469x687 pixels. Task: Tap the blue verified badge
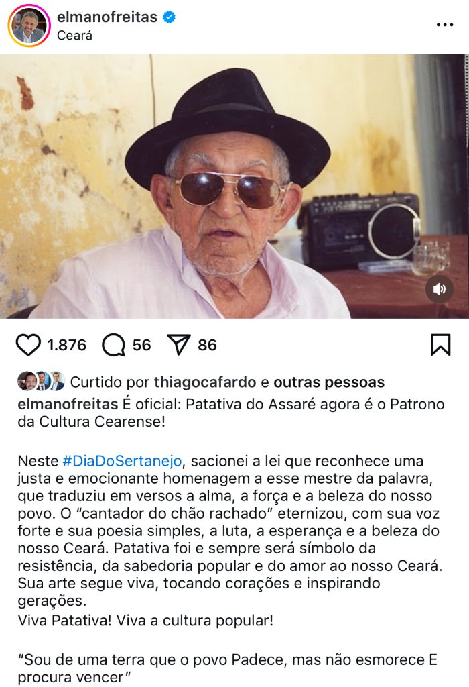click(x=169, y=17)
